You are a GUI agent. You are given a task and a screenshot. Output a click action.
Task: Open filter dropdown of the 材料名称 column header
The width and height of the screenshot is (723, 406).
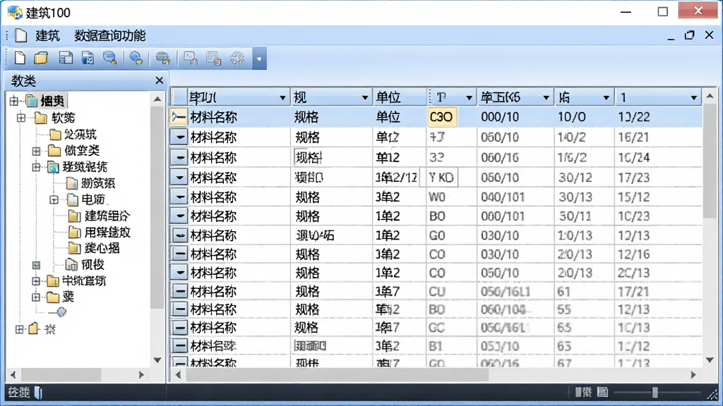pos(282,97)
